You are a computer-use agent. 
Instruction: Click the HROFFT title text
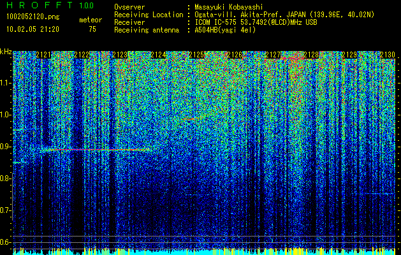coord(40,5)
